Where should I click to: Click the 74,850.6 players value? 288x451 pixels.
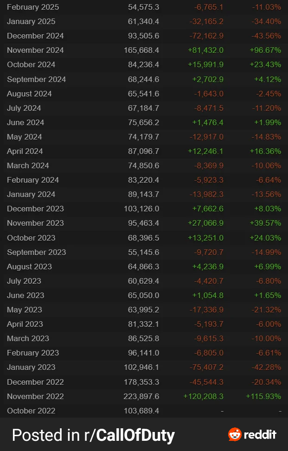pos(144,165)
